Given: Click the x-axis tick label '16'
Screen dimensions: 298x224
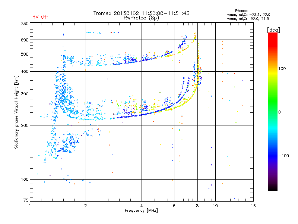Looking at the screenshot, I should (253, 206).
